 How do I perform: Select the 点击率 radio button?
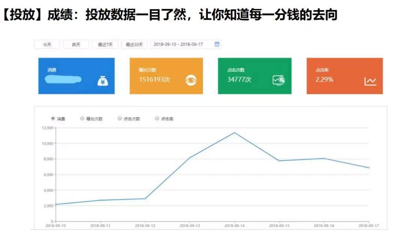[x=157, y=118]
